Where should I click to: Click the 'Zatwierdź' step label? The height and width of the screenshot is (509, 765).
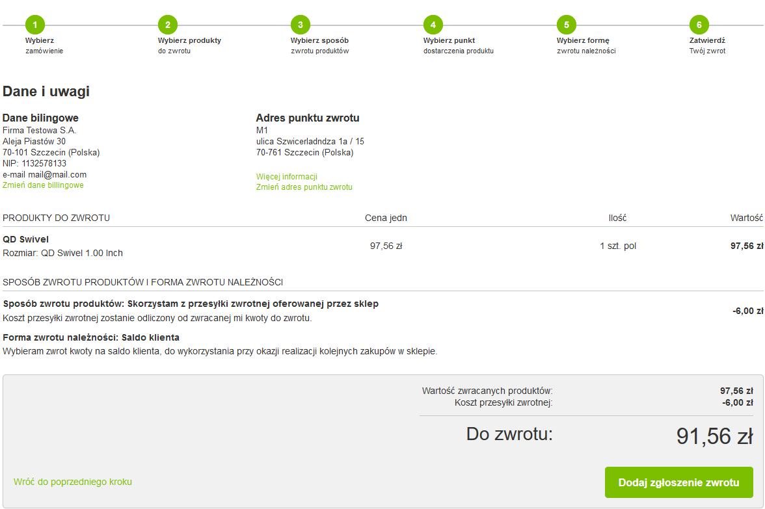(707, 40)
